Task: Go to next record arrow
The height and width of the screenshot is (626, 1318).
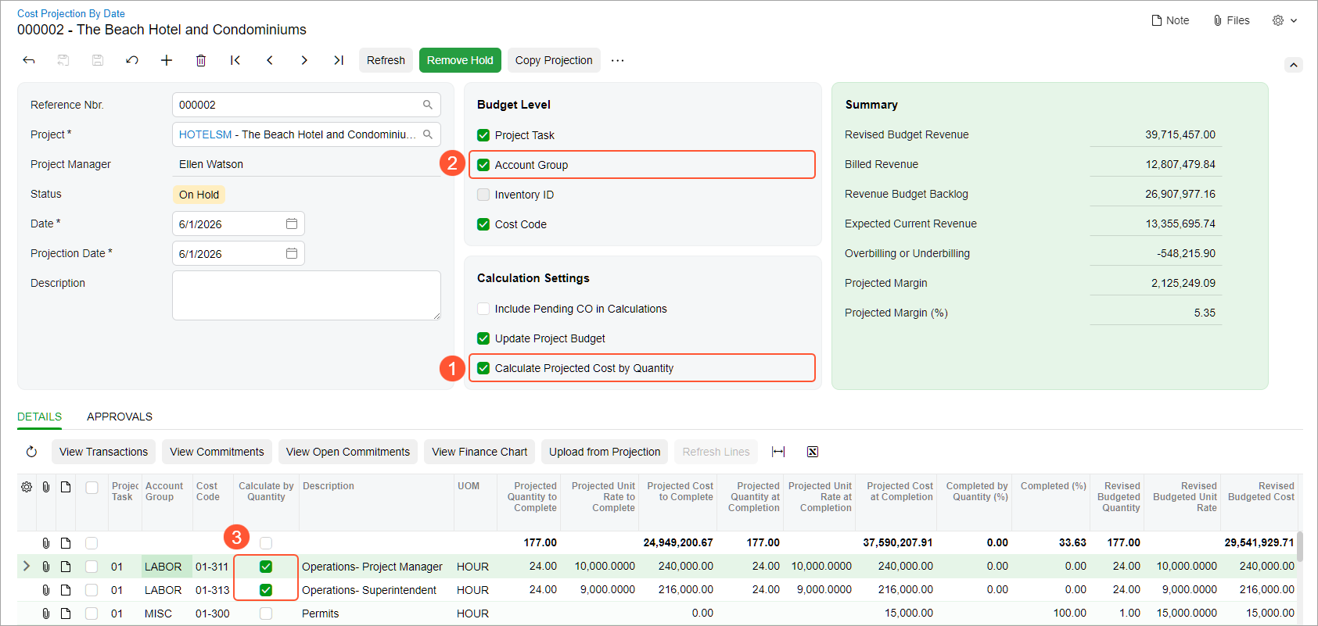Action: pyautogui.click(x=304, y=60)
